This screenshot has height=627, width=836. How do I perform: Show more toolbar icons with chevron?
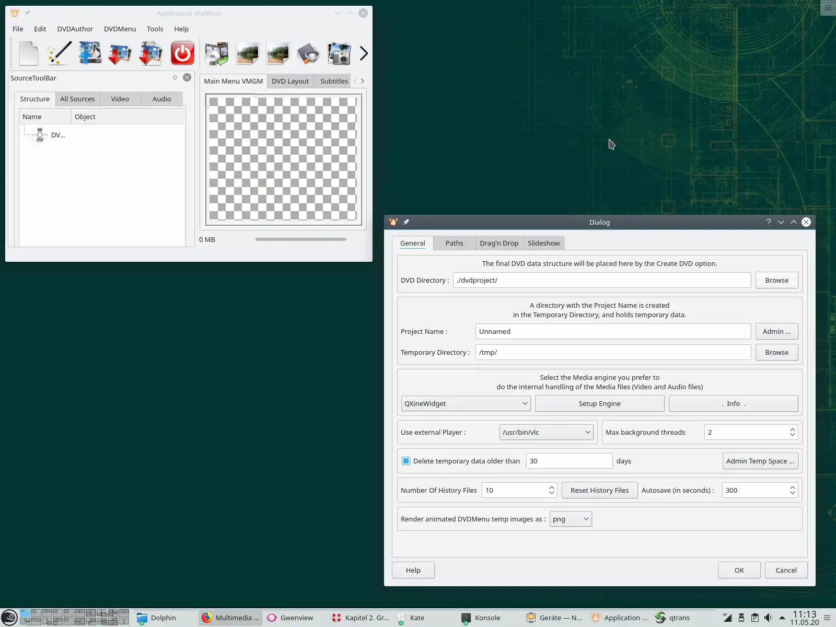[364, 53]
